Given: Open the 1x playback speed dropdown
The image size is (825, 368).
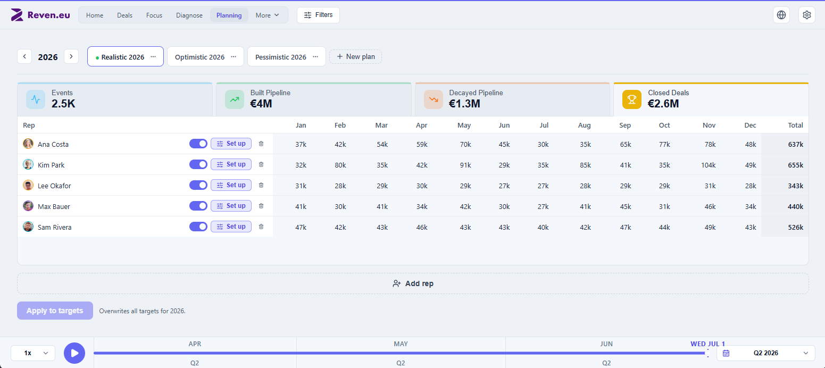Looking at the screenshot, I should [x=33, y=353].
